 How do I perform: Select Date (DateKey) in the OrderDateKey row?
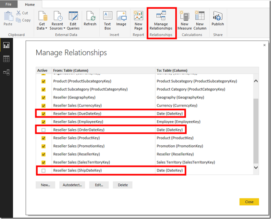170,130
